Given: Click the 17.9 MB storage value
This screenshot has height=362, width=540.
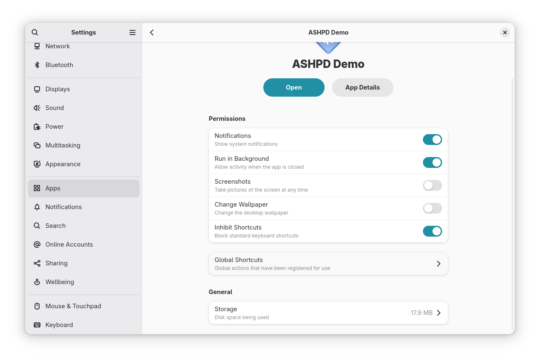Looking at the screenshot, I should click(422, 313).
